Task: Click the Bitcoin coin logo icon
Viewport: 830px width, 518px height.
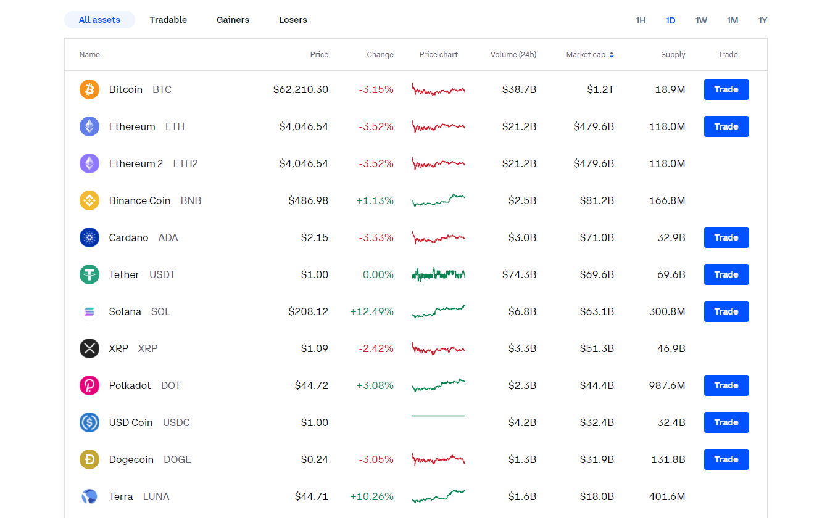Action: click(x=89, y=89)
